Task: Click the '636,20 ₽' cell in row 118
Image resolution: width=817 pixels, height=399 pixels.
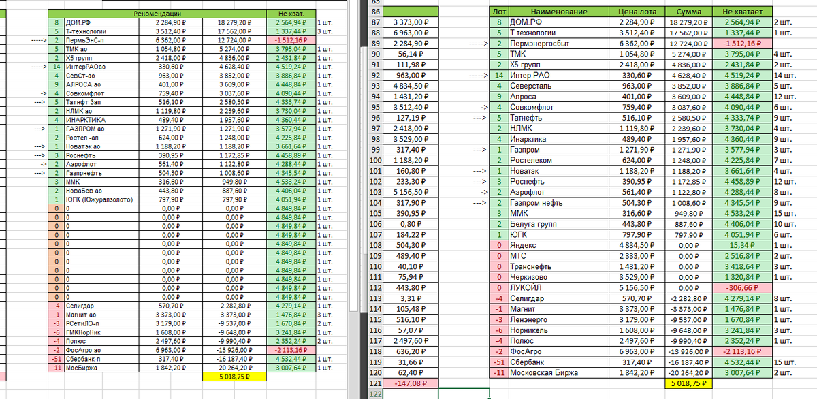Action: 411,351
